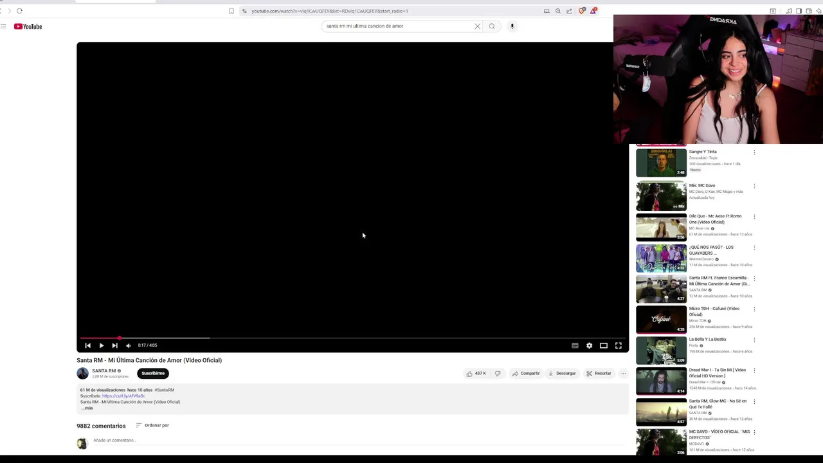The height and width of the screenshot is (463, 823).
Task: Click the share icon in the address bar
Action: coord(569,11)
